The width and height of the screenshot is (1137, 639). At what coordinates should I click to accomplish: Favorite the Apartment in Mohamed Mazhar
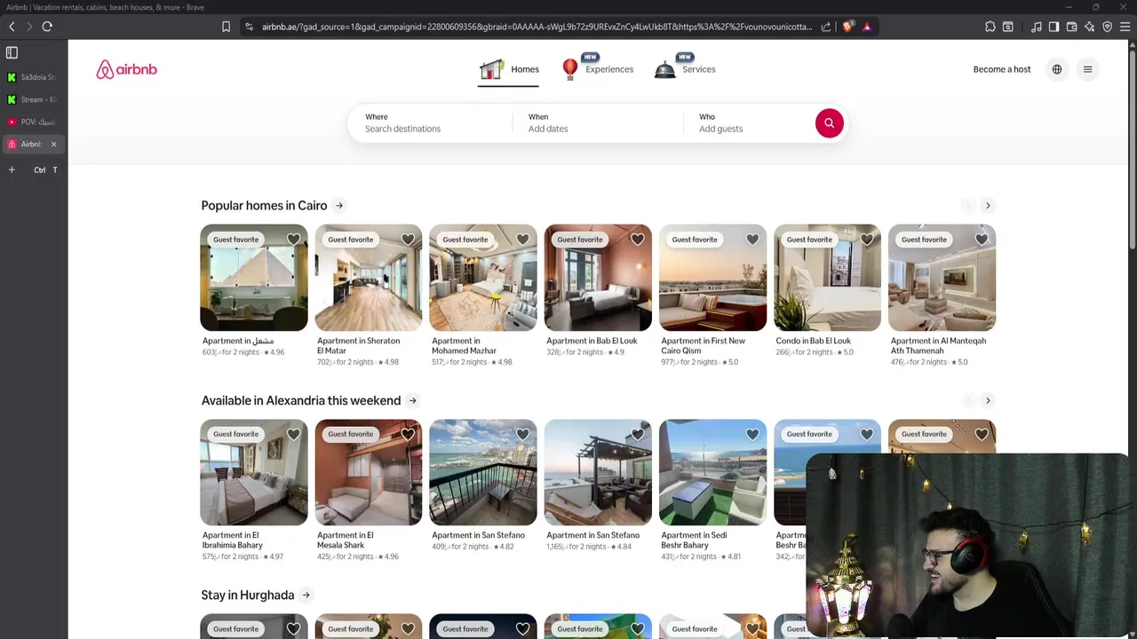[x=522, y=239]
